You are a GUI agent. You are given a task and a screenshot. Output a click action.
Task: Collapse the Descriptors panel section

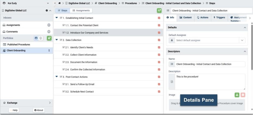pos(245,51)
